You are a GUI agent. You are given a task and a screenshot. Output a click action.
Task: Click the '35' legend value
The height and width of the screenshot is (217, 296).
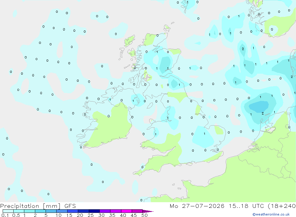pos(112,215)
